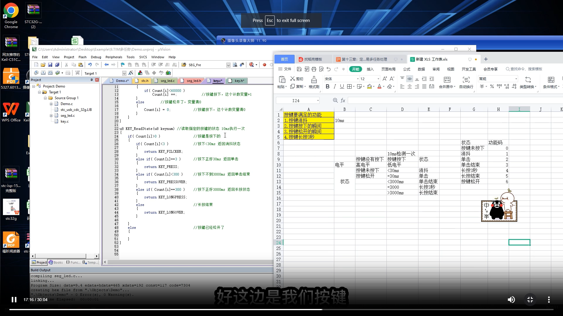Open the I24 name box dropdown
563x316 pixels.
(x=318, y=101)
